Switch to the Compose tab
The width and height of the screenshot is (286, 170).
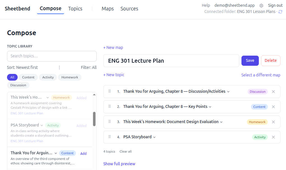tap(50, 9)
